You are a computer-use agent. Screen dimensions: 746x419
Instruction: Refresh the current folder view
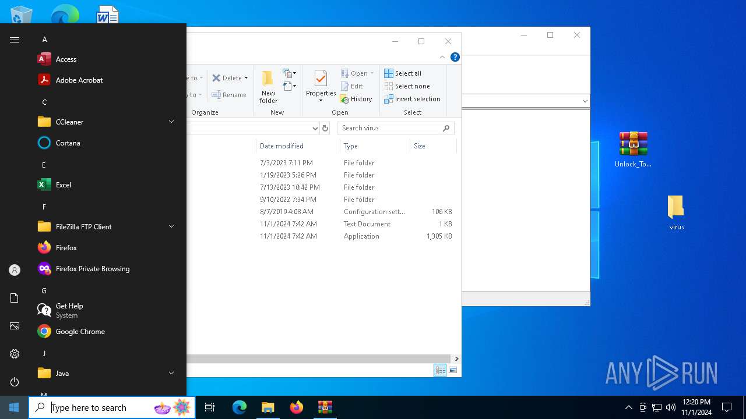(x=325, y=128)
